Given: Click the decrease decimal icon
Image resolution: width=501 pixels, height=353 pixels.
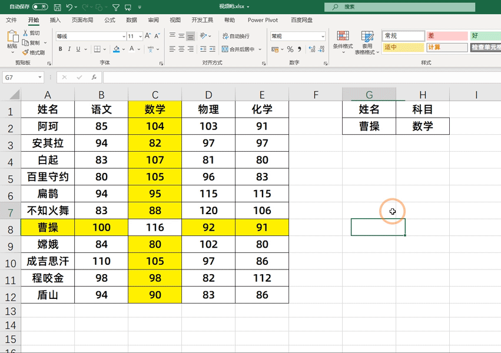Looking at the screenshot, I should point(321,49).
